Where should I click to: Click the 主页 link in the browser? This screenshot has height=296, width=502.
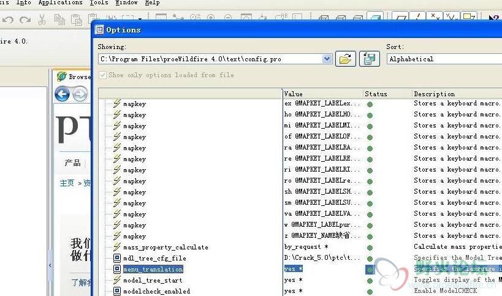coord(67,183)
